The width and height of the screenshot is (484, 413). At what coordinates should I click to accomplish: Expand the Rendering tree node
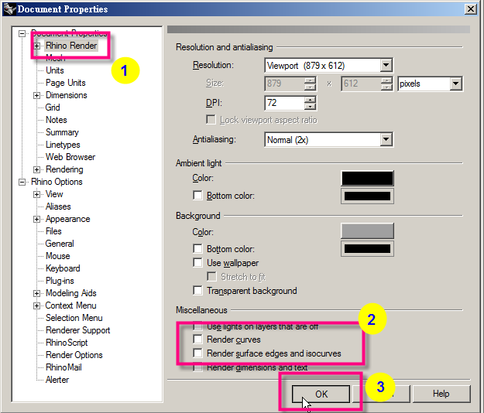pos(36,170)
